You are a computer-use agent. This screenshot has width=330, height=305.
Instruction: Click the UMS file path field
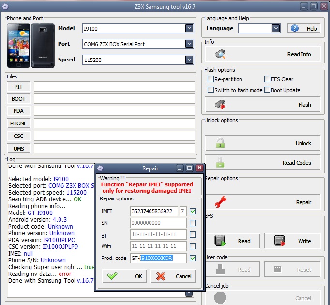114,149
